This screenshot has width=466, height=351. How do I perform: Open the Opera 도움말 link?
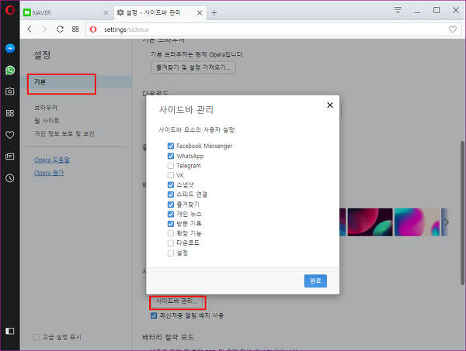click(52, 160)
